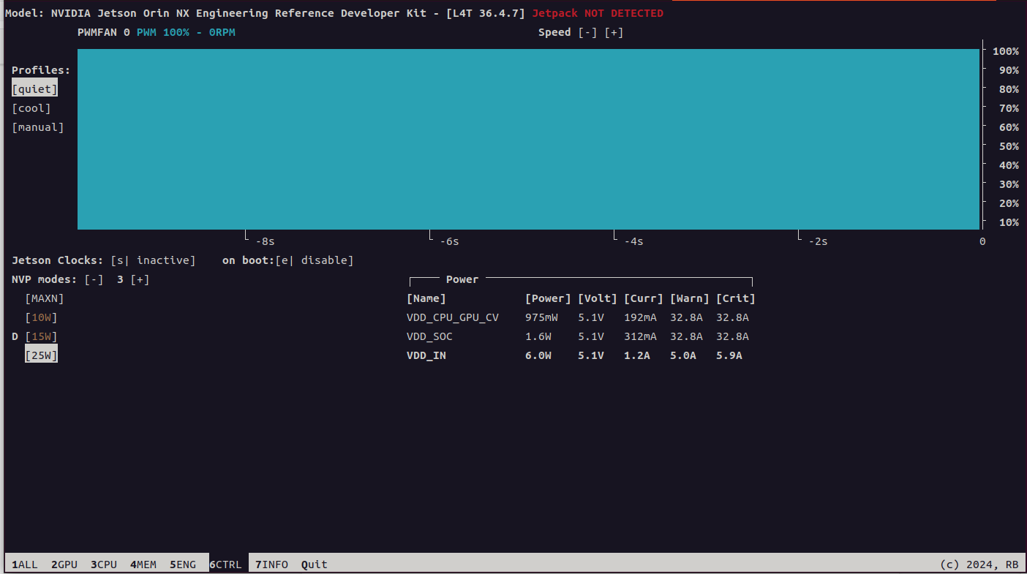The height and width of the screenshot is (574, 1027).
Task: Click the -8s time axis marker
Action: [265, 241]
